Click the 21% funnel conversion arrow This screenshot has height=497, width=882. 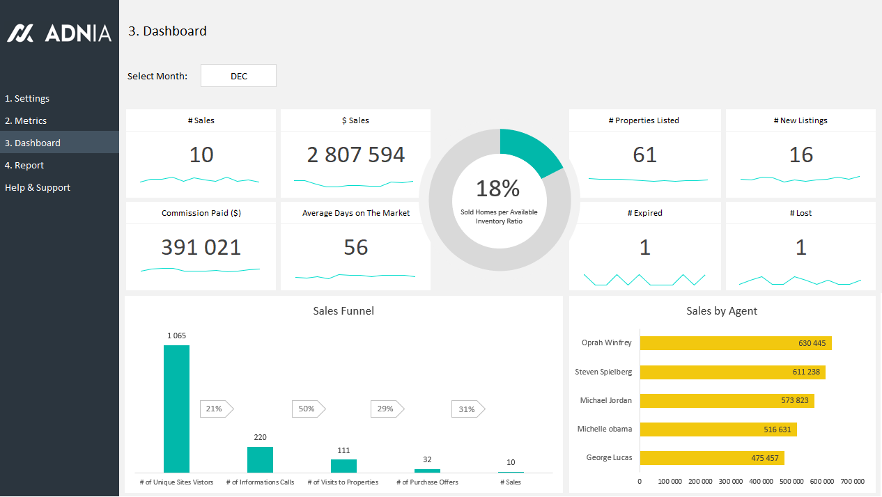216,409
